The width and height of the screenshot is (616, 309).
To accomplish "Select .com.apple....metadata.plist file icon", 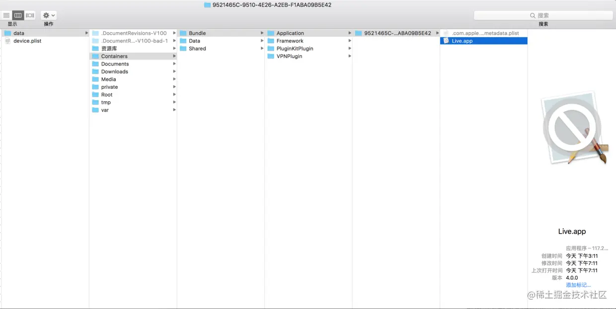I will [446, 33].
